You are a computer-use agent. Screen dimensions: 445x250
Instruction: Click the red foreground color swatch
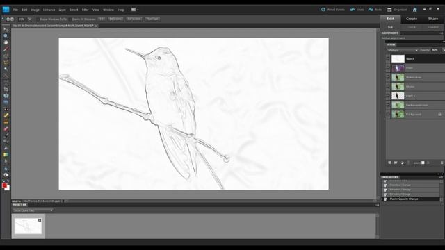4,185
